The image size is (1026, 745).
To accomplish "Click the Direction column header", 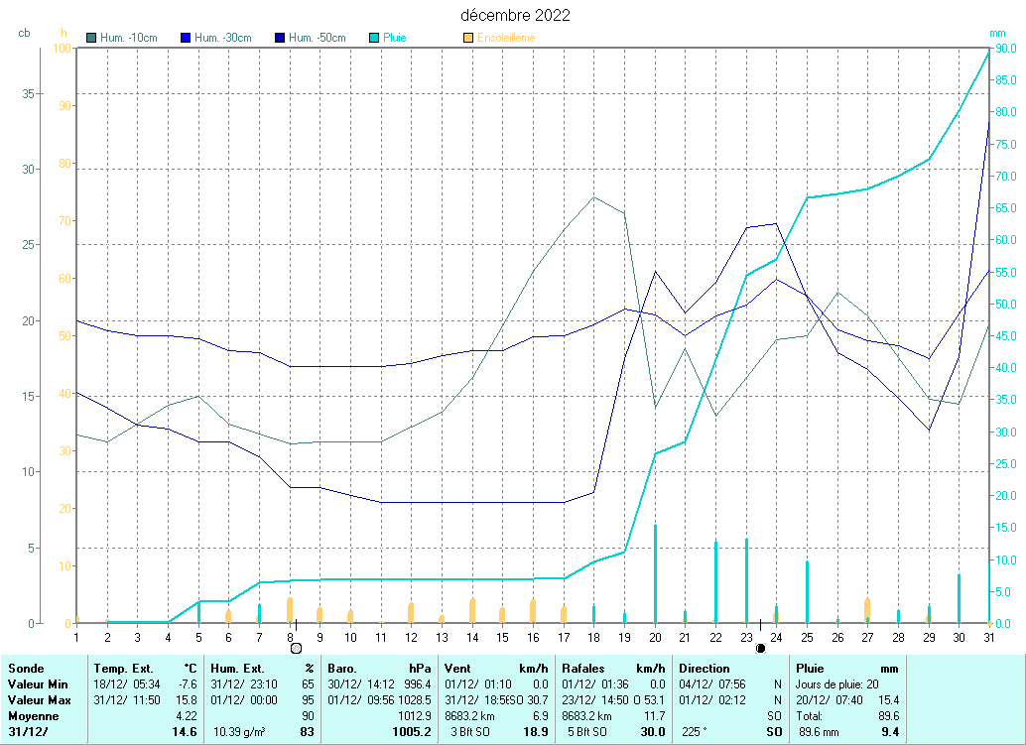I will click(x=705, y=669).
